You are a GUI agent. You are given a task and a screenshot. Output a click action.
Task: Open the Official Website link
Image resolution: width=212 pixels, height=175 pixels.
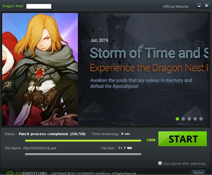(x=175, y=6)
